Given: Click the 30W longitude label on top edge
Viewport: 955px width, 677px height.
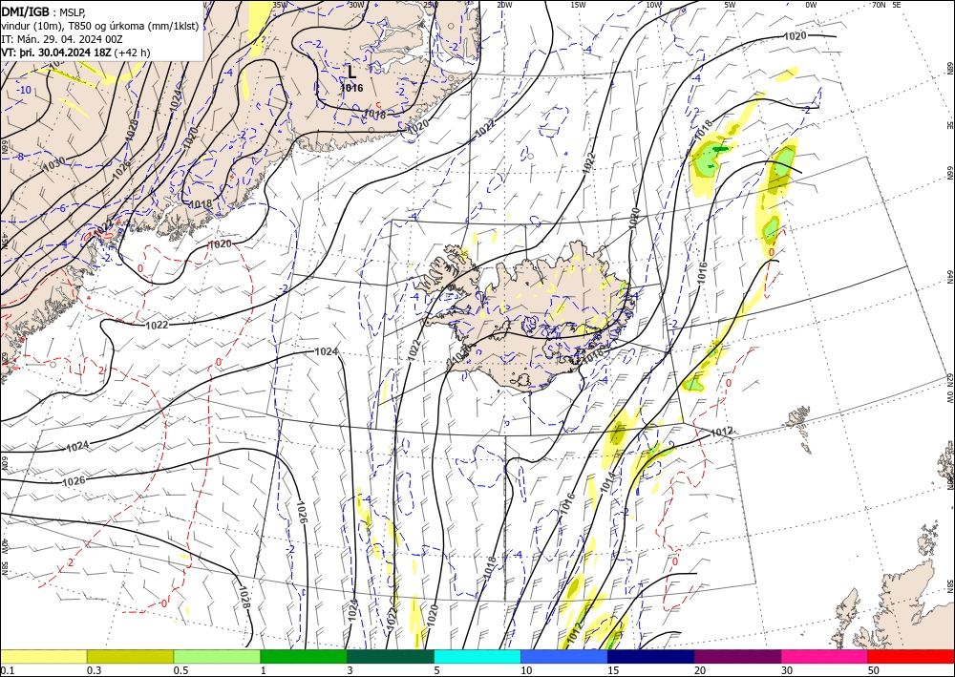Looking at the screenshot, I should [356, 5].
